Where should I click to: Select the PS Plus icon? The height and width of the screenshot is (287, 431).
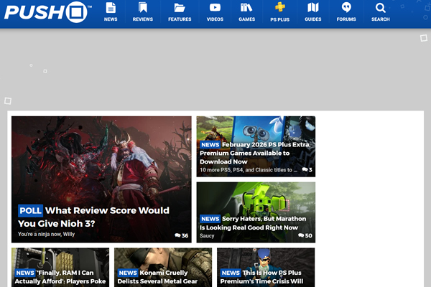[x=279, y=8]
